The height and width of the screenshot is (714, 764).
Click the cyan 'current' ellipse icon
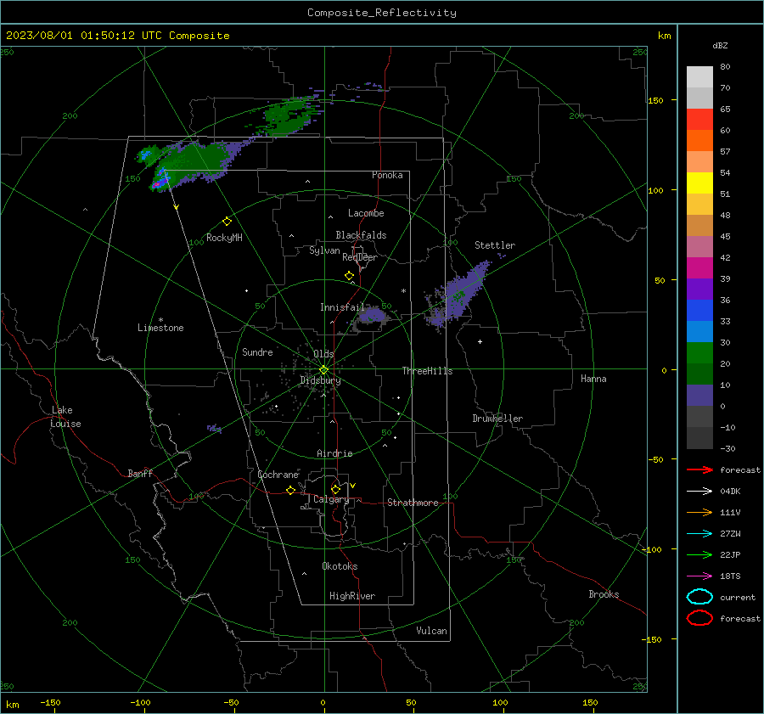699,597
